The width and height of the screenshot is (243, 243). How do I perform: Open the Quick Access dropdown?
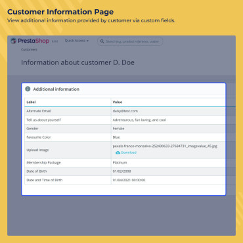coord(77,41)
